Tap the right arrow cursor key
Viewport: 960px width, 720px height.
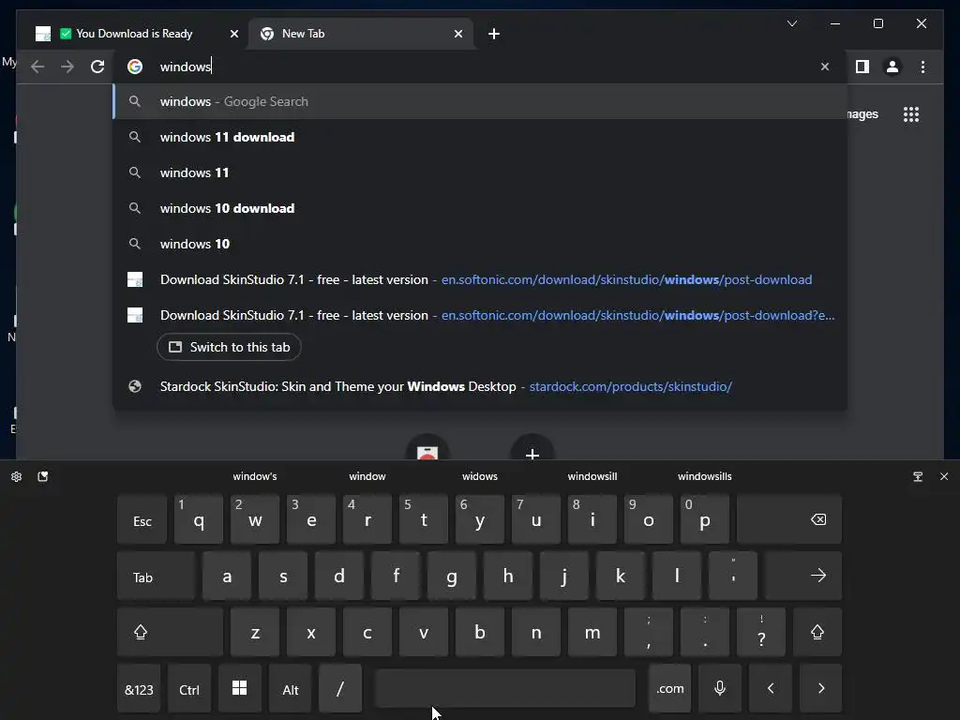click(820, 689)
